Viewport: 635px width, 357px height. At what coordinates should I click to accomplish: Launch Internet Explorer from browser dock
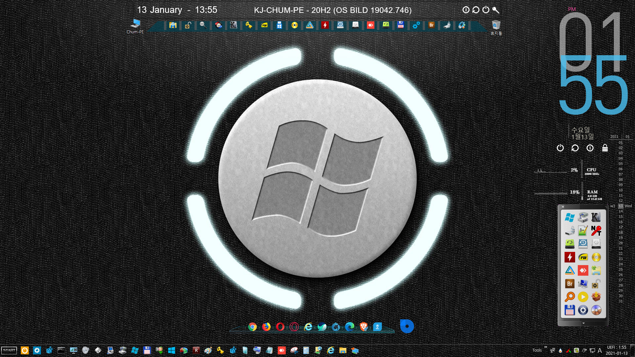[x=308, y=327]
